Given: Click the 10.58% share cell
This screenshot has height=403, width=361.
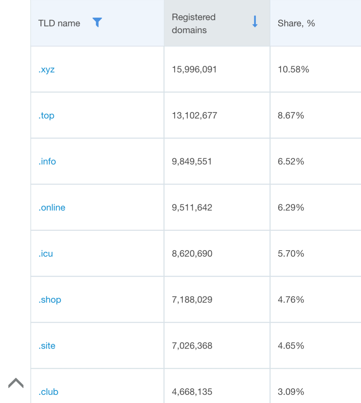Looking at the screenshot, I should (x=293, y=69).
